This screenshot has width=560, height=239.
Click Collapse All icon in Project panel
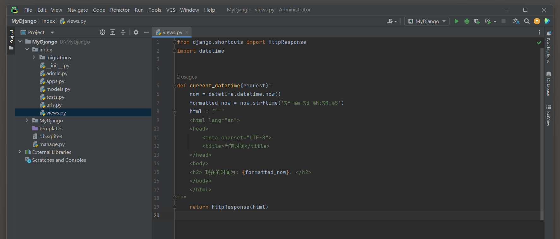(123, 32)
